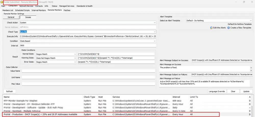The height and width of the screenshot is (117, 255).
Task: Sort by the Check Type column header
Action: tap(90, 97)
